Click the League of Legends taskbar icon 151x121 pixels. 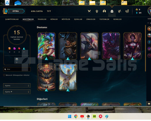click(88, 116)
